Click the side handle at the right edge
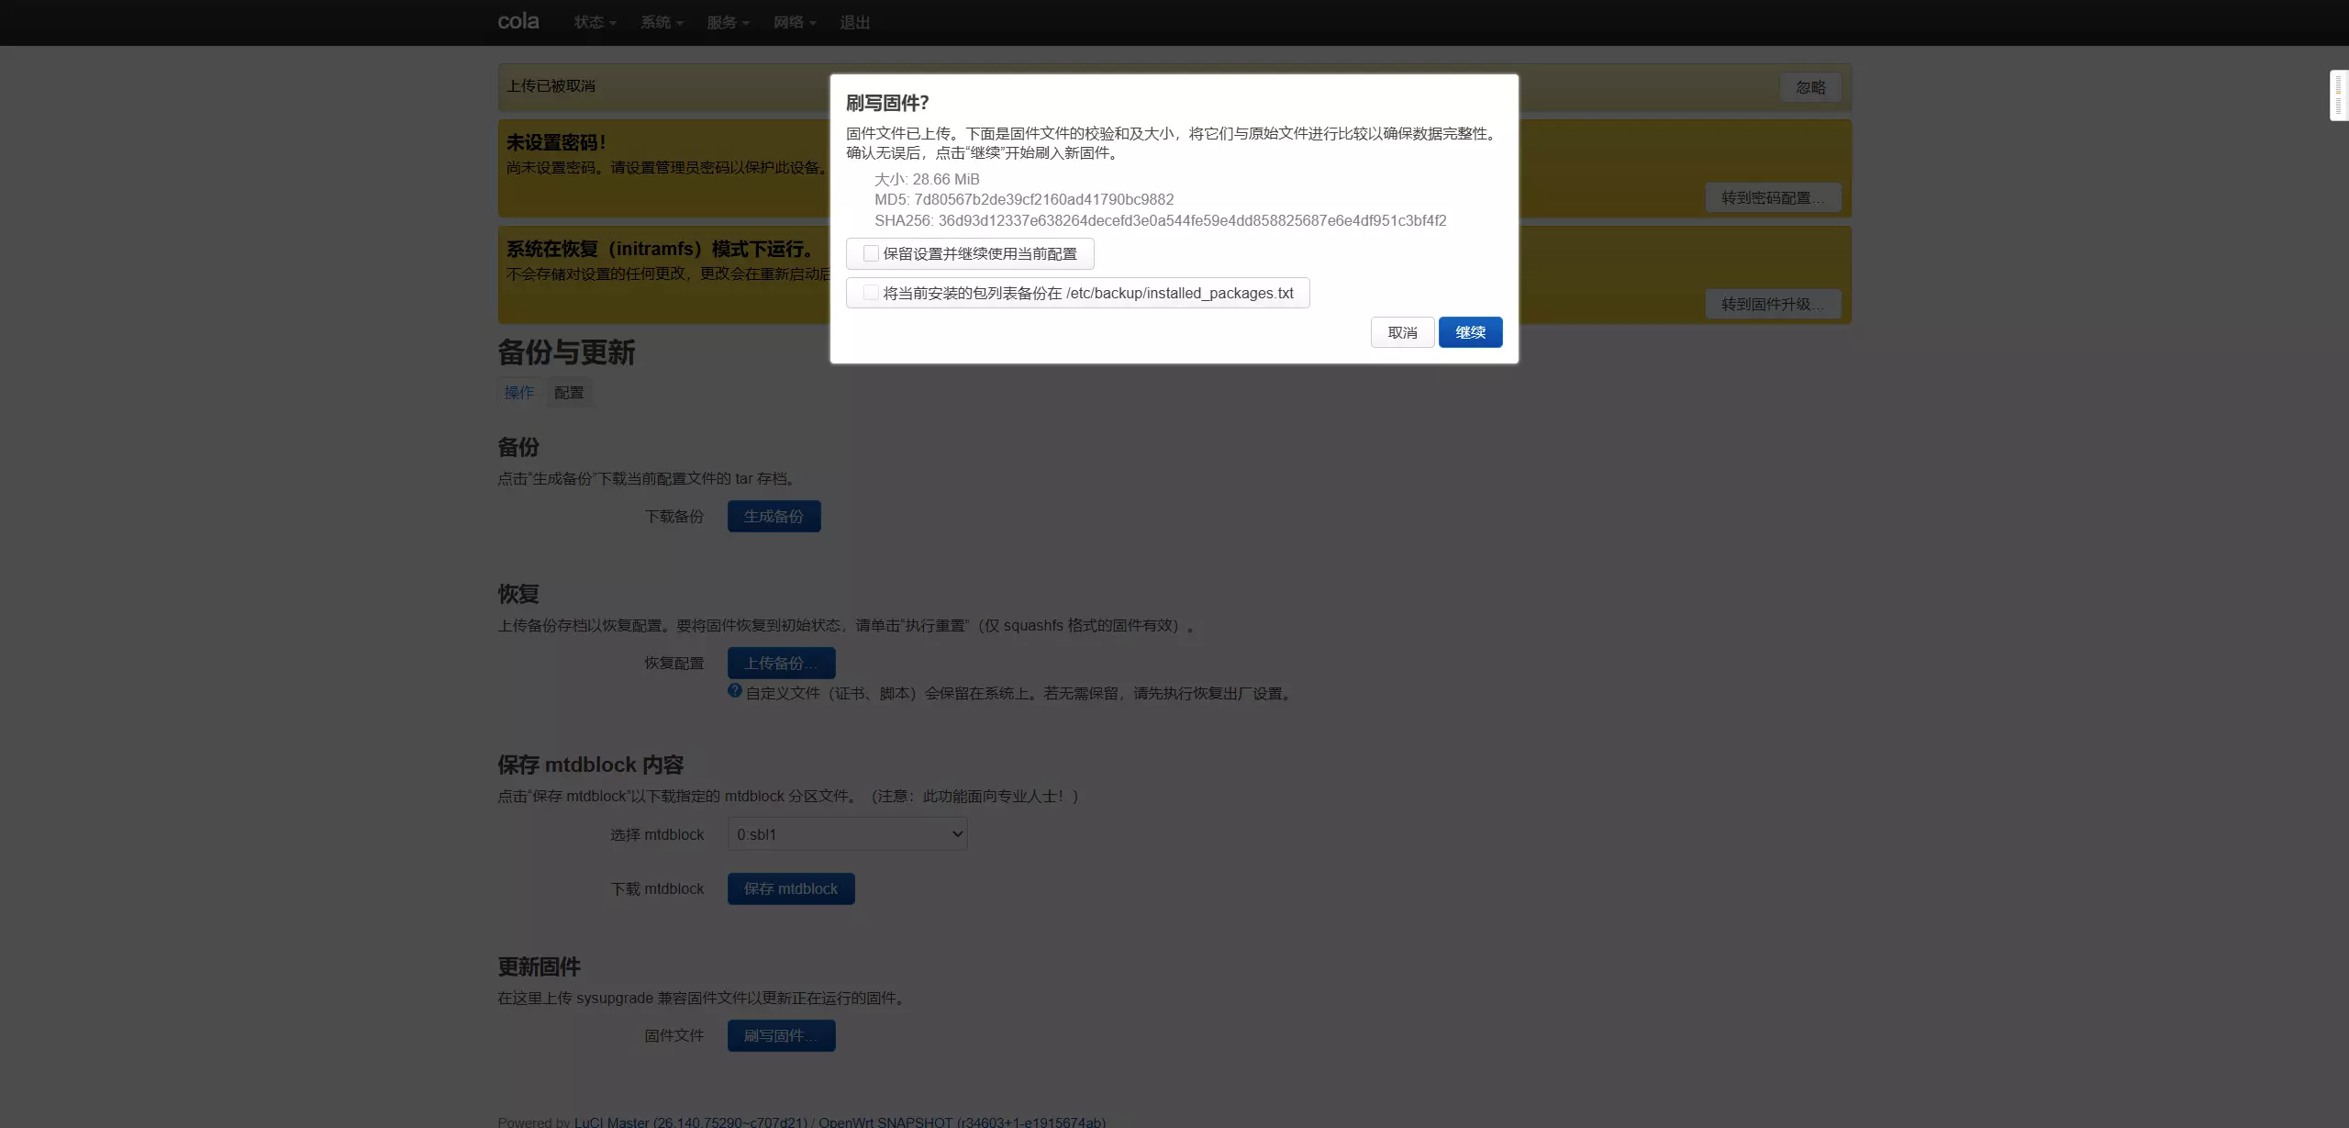Image resolution: width=2349 pixels, height=1128 pixels. point(2339,95)
